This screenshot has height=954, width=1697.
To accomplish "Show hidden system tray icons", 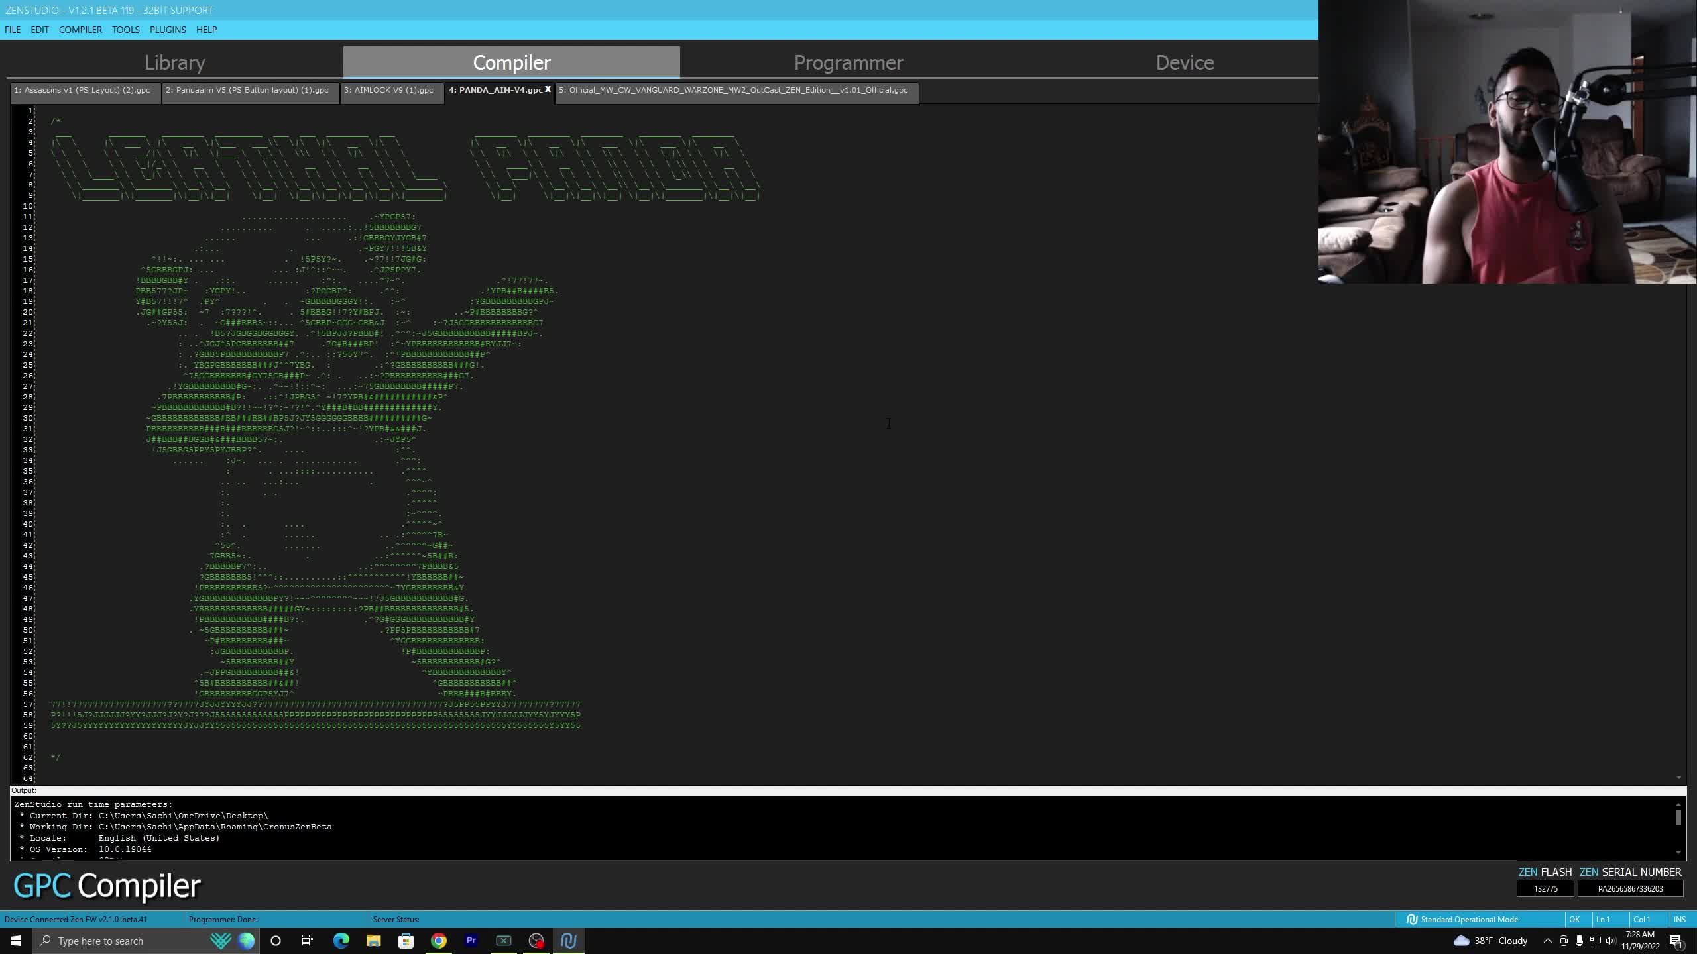I will click(1547, 941).
